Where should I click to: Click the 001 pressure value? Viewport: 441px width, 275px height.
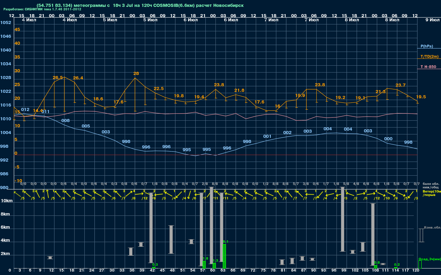click(267, 136)
